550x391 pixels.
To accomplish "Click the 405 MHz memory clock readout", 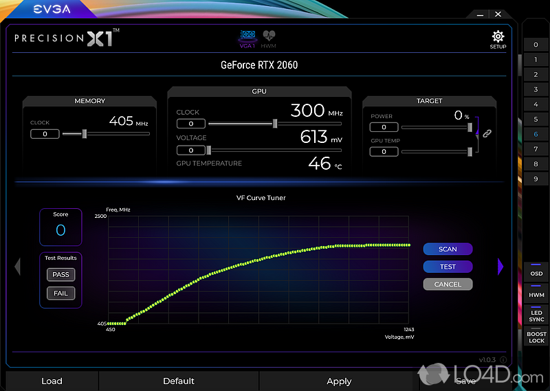I will (x=129, y=122).
